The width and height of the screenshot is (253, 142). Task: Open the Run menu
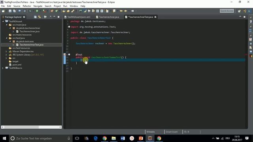(x=65, y=6)
